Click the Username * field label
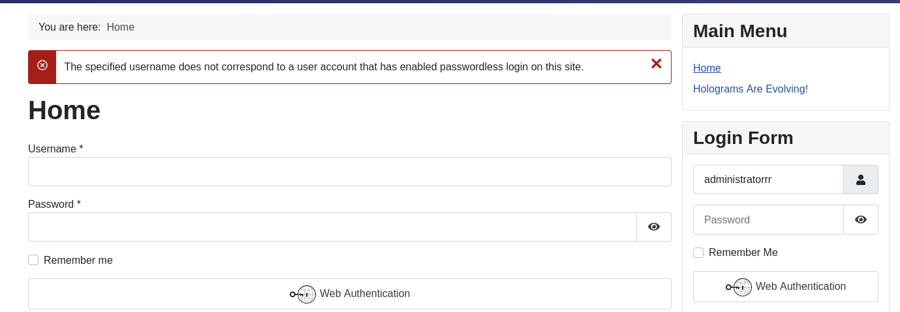900x312 pixels. pos(55,149)
